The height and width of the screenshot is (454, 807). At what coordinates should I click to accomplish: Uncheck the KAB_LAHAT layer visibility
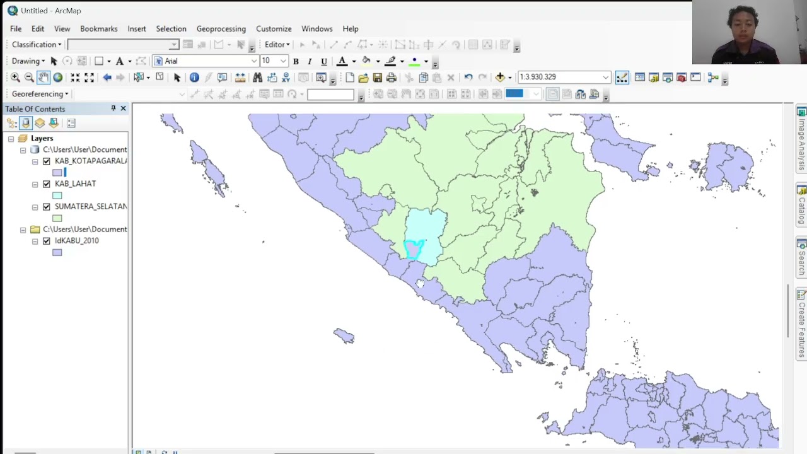[x=46, y=184]
